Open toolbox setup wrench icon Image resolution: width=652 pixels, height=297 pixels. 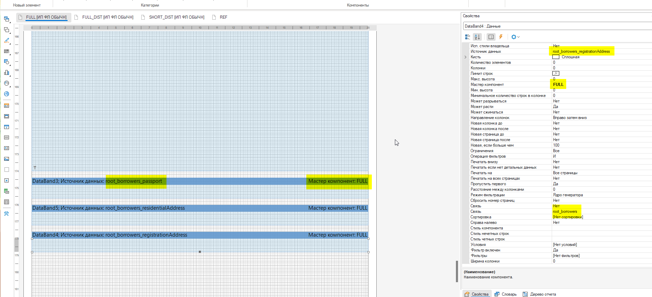[x=7, y=214]
